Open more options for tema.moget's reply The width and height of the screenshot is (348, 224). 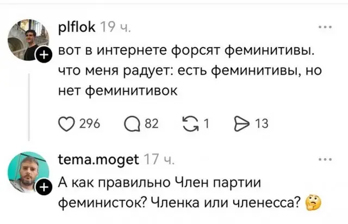pyautogui.click(x=325, y=161)
